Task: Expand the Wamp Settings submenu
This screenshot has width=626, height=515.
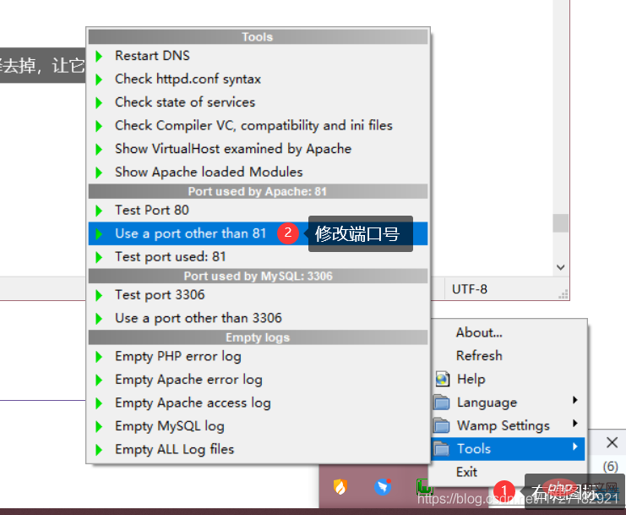Action: click(x=509, y=425)
